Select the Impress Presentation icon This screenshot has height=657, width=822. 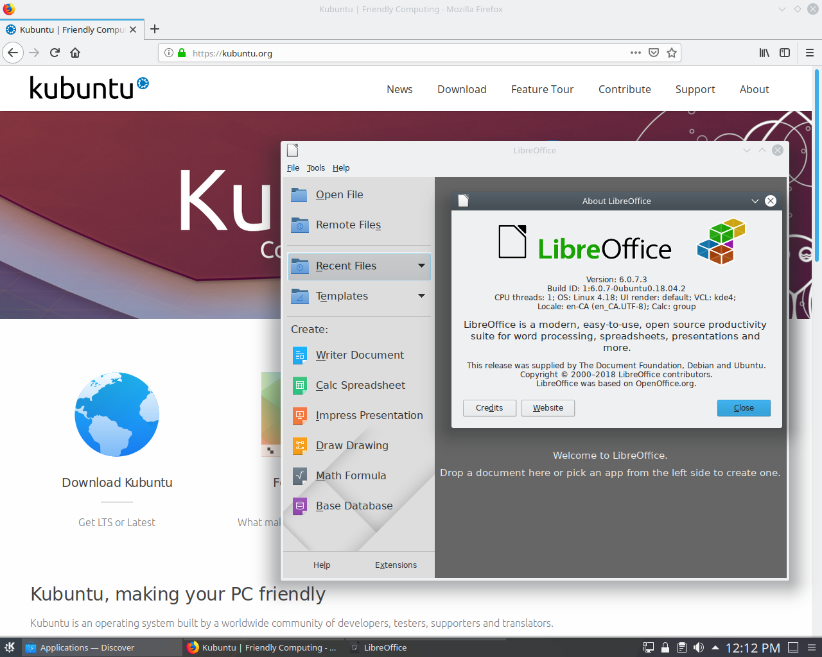coord(299,415)
